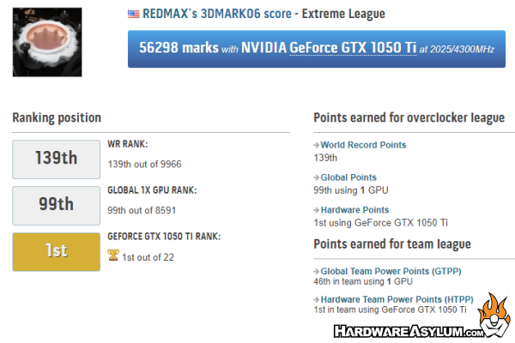Open Hardware Points link
Viewport: 515px width, 343px height.
(x=354, y=210)
